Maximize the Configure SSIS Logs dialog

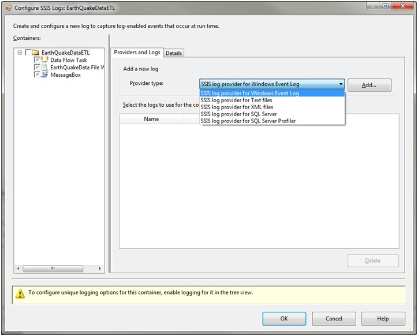[x=386, y=6]
